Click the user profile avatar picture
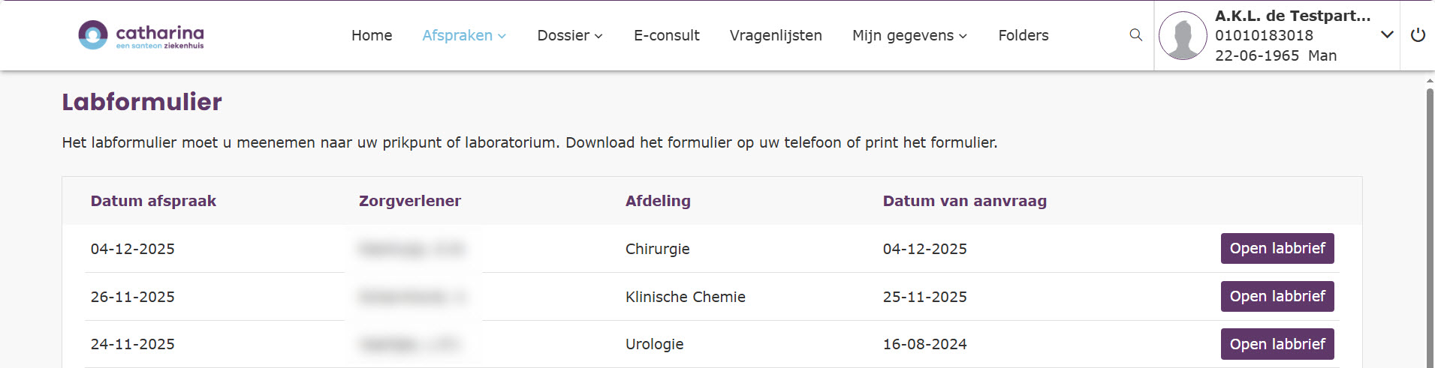 (x=1183, y=35)
